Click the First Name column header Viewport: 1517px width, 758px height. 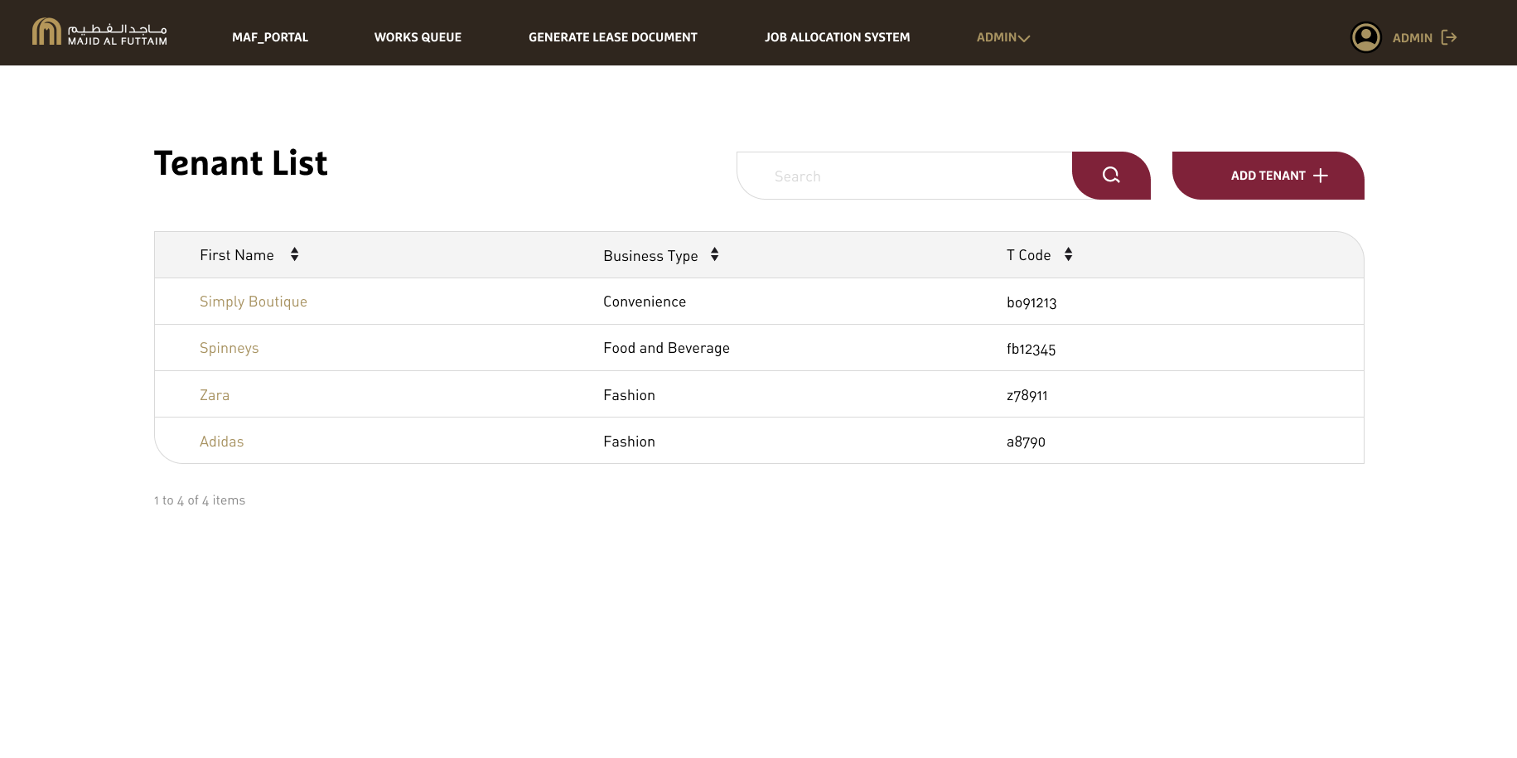(237, 255)
